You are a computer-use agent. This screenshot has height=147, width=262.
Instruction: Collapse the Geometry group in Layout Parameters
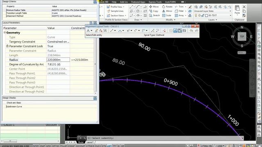[5, 33]
